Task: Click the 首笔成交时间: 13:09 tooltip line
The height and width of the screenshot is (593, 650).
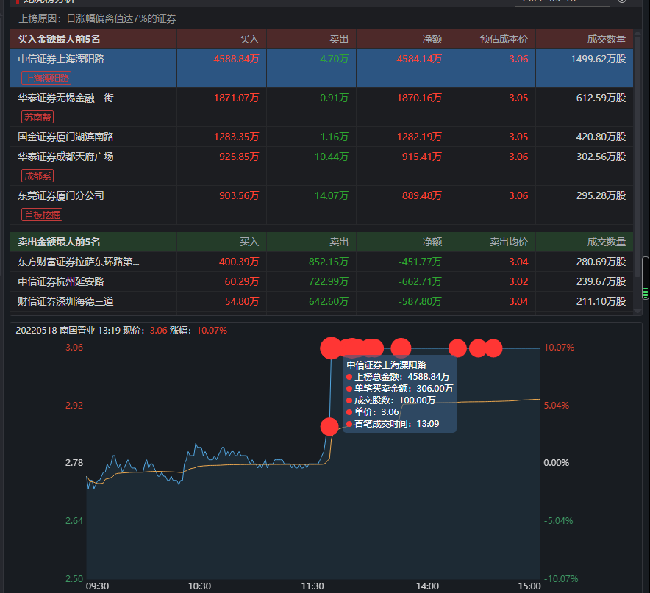Action: click(x=393, y=424)
